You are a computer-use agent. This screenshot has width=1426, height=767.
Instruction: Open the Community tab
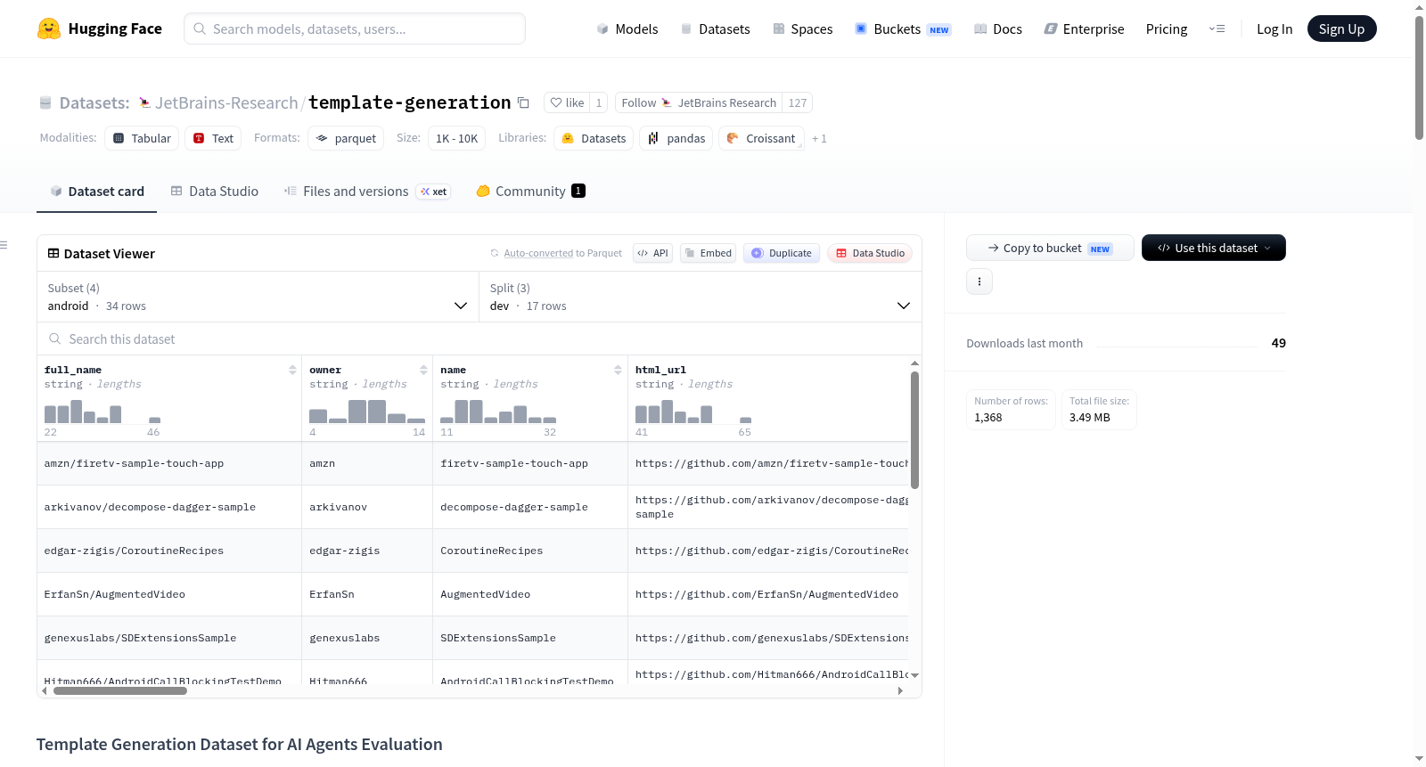point(530,191)
